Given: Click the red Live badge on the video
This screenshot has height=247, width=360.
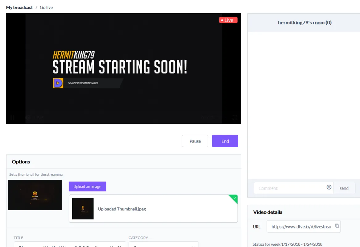Looking at the screenshot, I should click(x=228, y=20).
